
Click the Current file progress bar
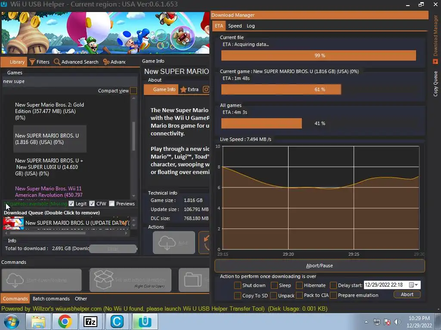(x=319, y=55)
